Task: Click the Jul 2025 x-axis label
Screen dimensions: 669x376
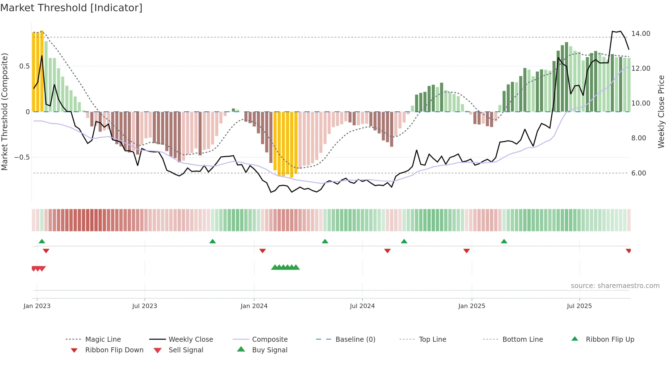Action: click(x=579, y=306)
